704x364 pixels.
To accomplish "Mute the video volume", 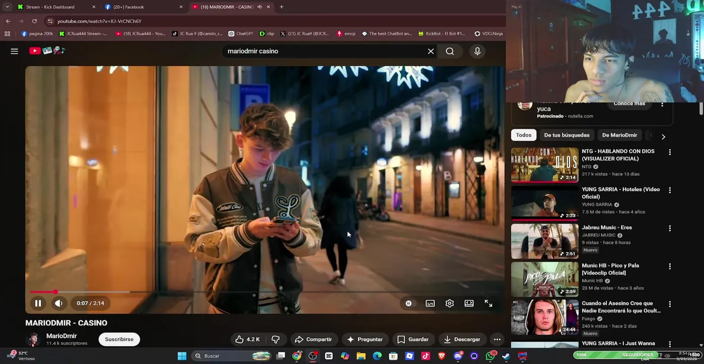I will (x=59, y=303).
